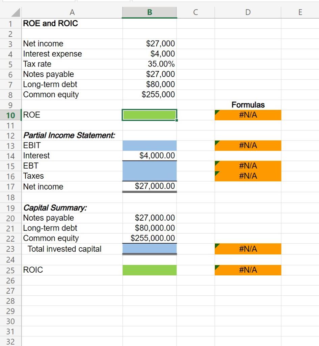Image resolution: width=319 pixels, height=346 pixels.
Task: Select the green ROE input cell
Action: coord(149,115)
